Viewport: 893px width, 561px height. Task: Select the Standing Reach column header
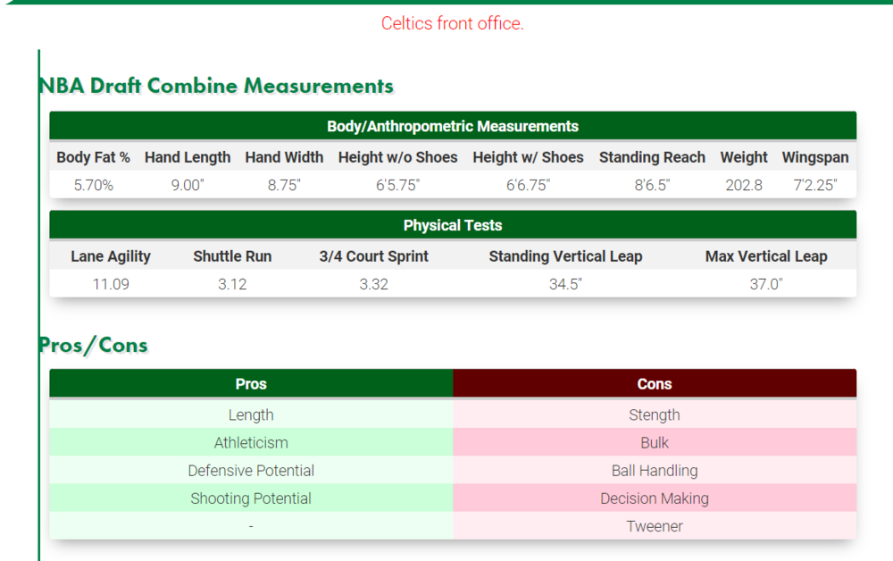[652, 157]
